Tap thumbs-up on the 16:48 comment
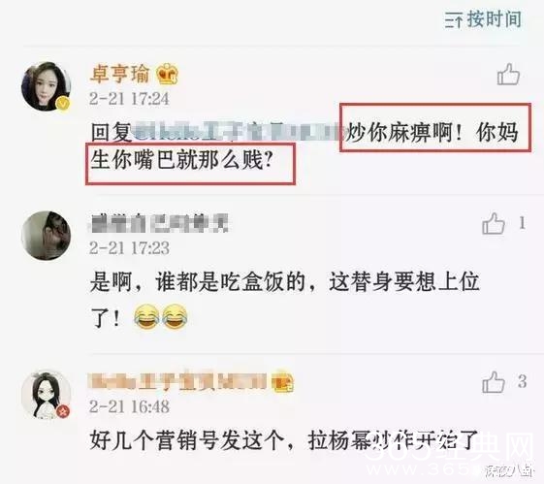Viewport: 544px width, 484px height. coord(494,381)
